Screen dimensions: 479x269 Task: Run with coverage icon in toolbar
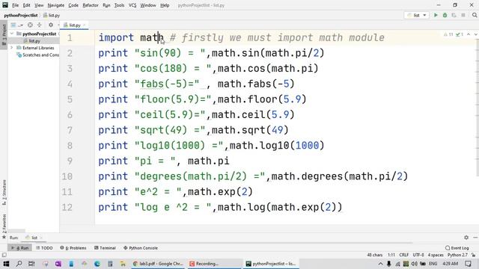point(454,15)
